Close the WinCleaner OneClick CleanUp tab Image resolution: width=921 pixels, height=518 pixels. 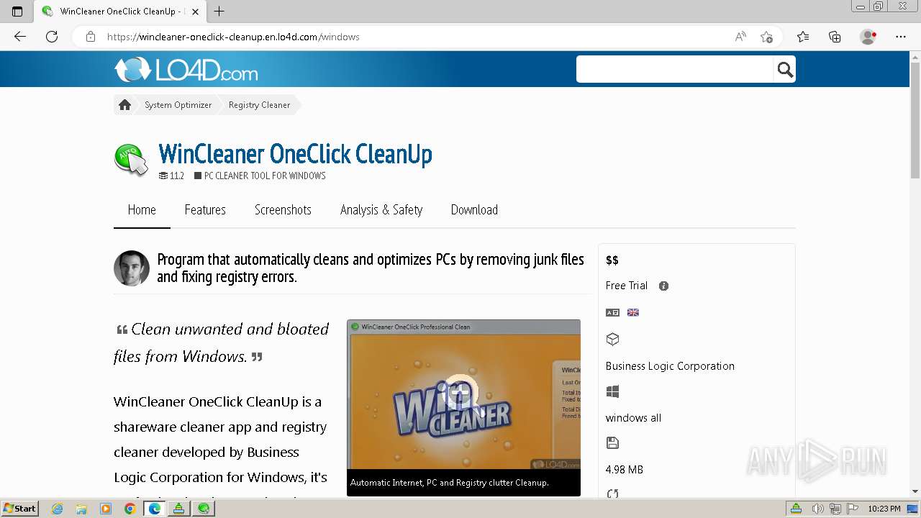(195, 12)
